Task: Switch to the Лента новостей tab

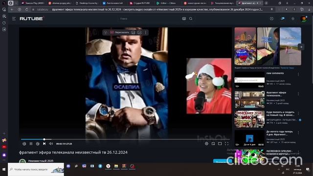Action: pyautogui.click(x=114, y=3)
